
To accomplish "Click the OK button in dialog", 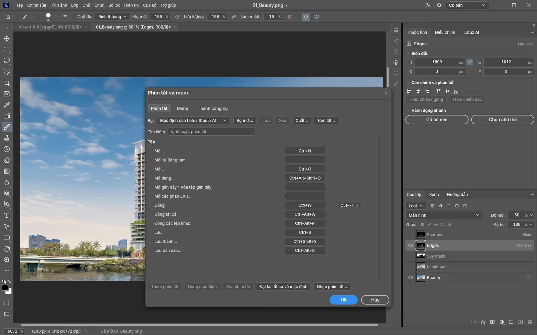I will click(344, 300).
